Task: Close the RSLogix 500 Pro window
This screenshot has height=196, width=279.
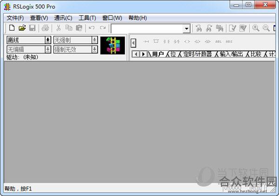Action: tap(265, 5)
